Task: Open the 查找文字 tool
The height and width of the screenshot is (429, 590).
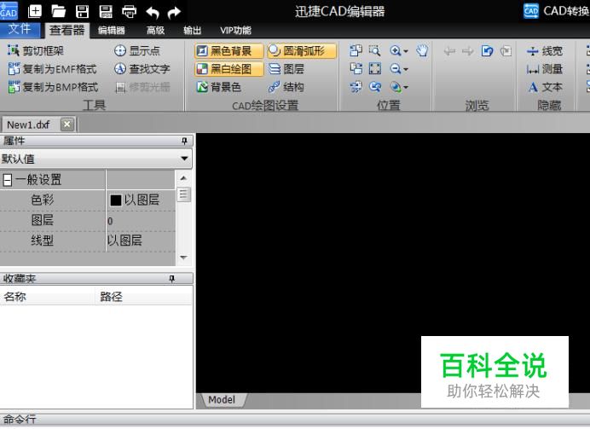Action: point(142,69)
